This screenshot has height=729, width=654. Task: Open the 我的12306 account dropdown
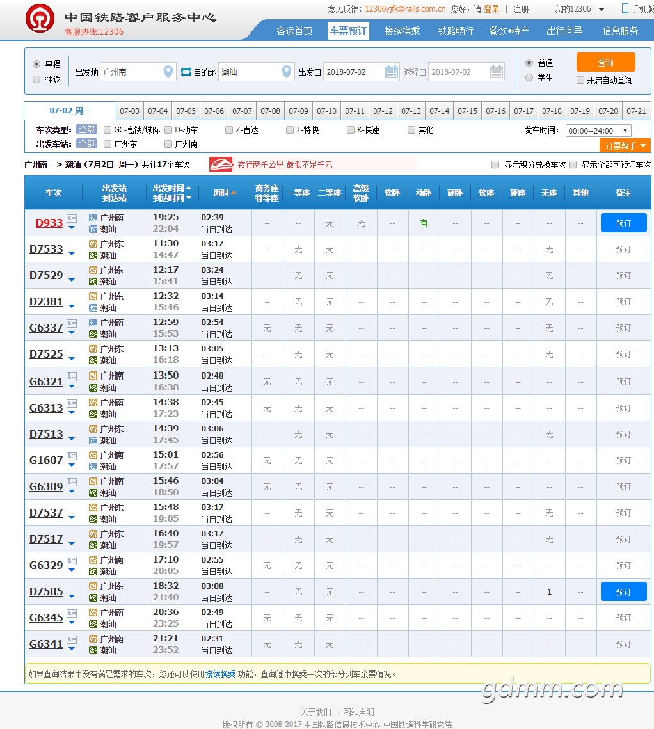point(580,9)
